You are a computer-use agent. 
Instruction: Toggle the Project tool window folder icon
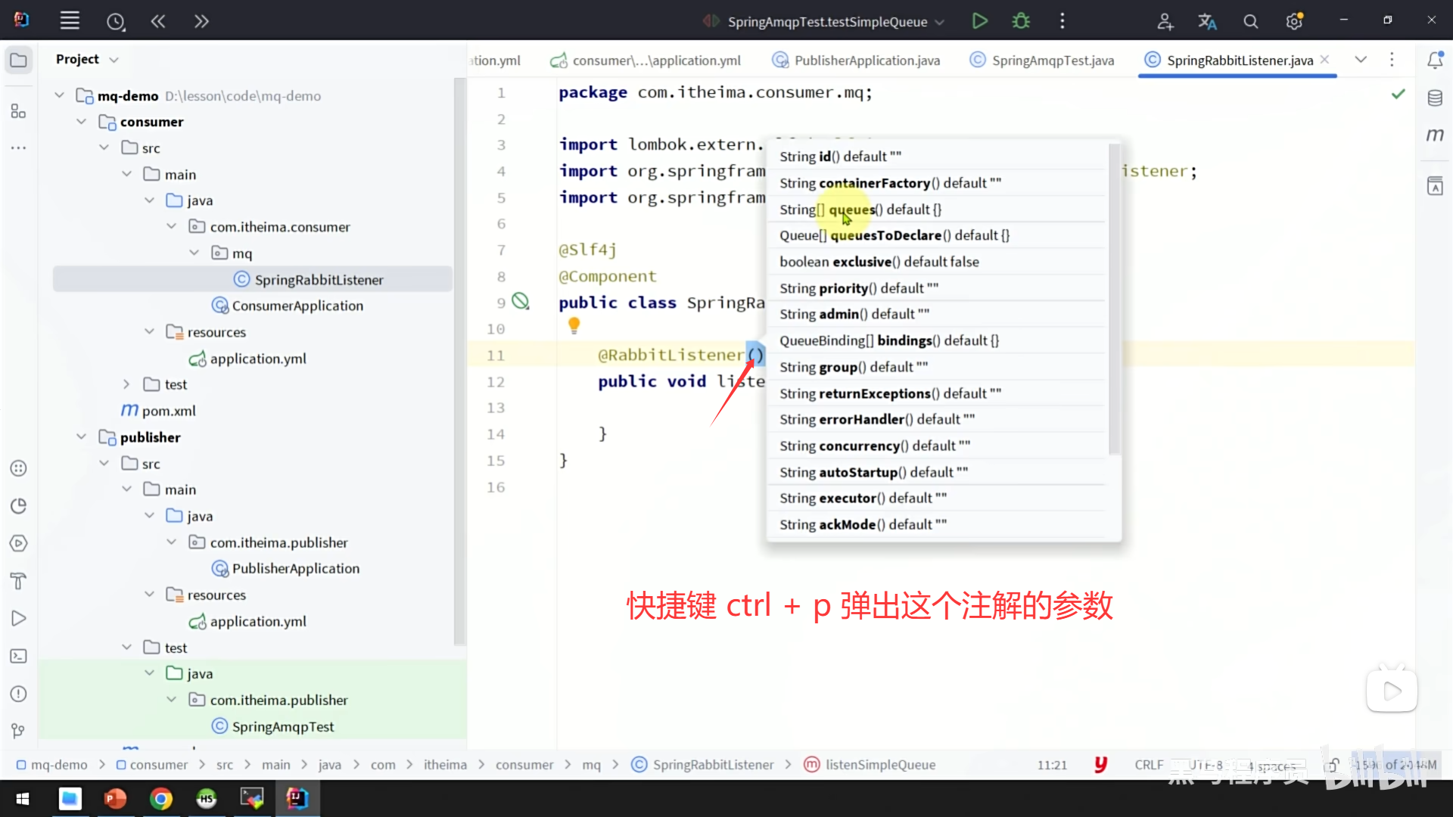pos(18,60)
